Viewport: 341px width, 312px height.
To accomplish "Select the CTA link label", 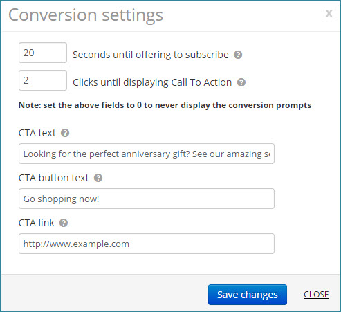I will [x=37, y=223].
